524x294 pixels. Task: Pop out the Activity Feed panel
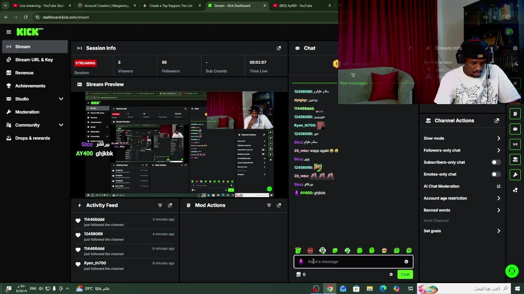[170, 205]
